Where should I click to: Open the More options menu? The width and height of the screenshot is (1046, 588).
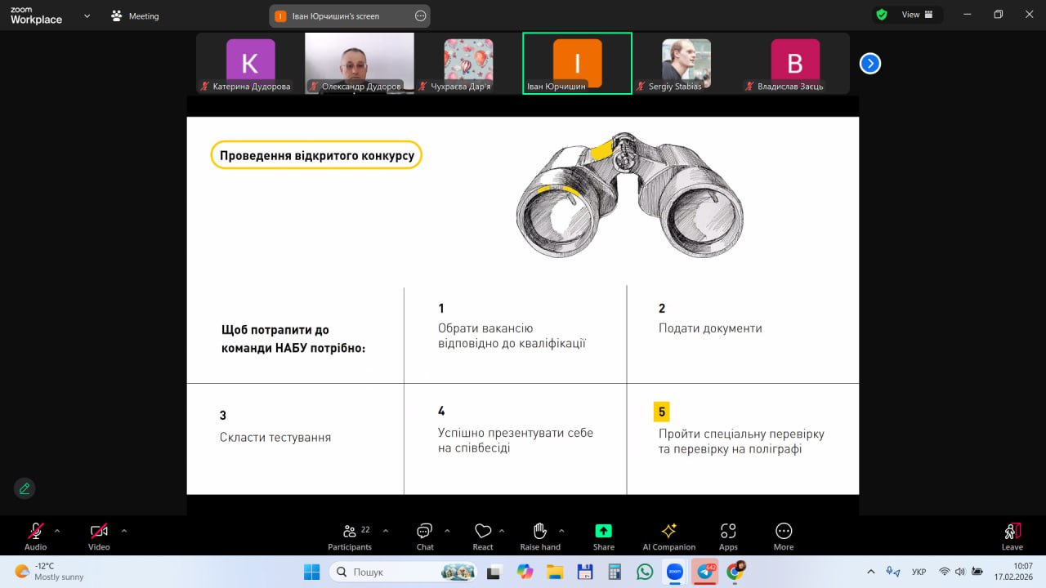783,536
